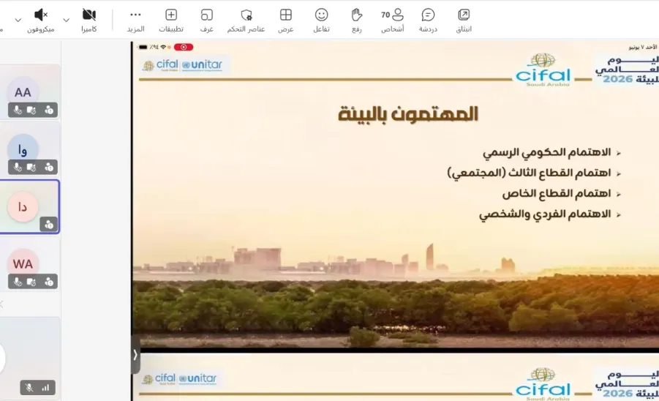
Task: Select the وا participant avatar
Action: click(23, 149)
